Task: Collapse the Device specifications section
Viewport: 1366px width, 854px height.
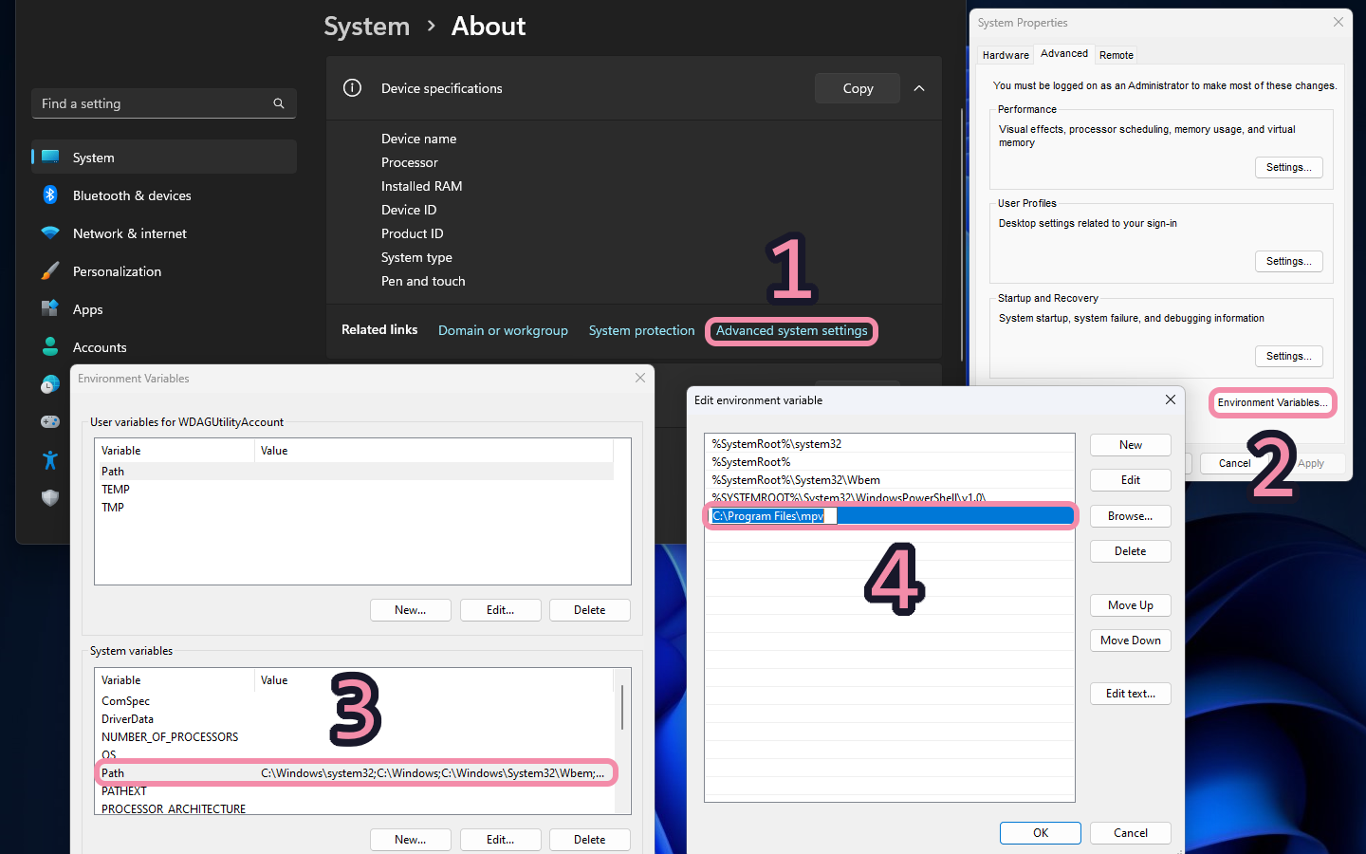Action: (919, 88)
